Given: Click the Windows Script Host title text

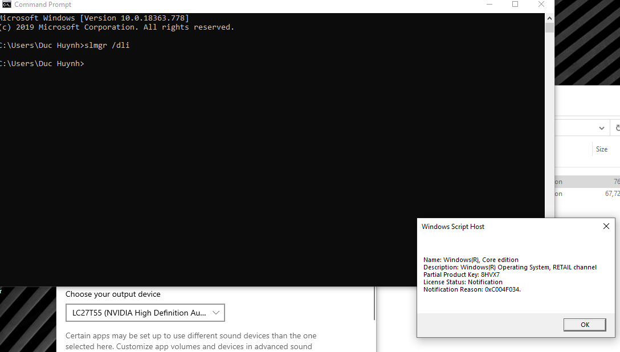Looking at the screenshot, I should click(452, 226).
